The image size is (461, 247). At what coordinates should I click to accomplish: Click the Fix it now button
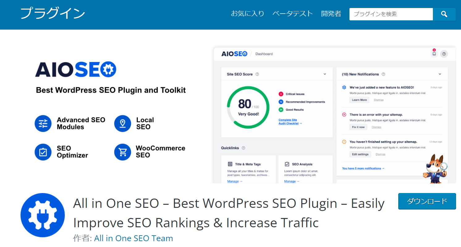358,127
